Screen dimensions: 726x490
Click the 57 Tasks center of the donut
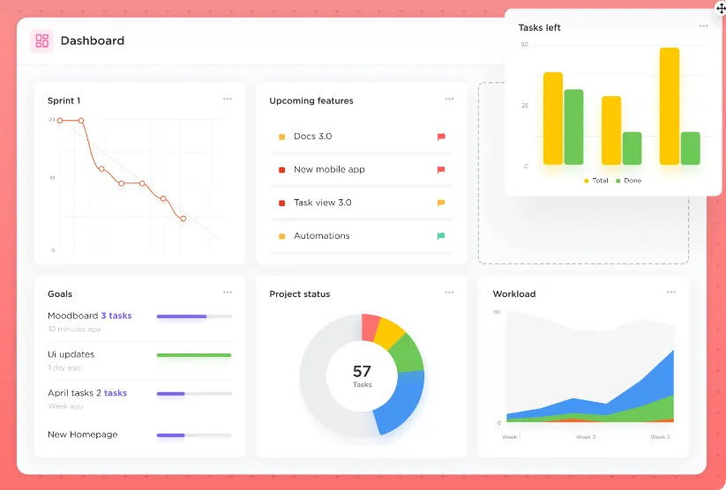pyautogui.click(x=362, y=375)
